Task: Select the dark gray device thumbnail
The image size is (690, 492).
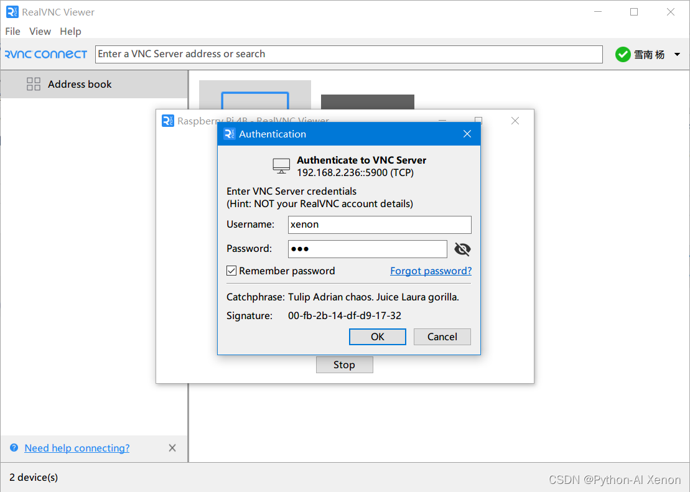Action: pos(368,101)
